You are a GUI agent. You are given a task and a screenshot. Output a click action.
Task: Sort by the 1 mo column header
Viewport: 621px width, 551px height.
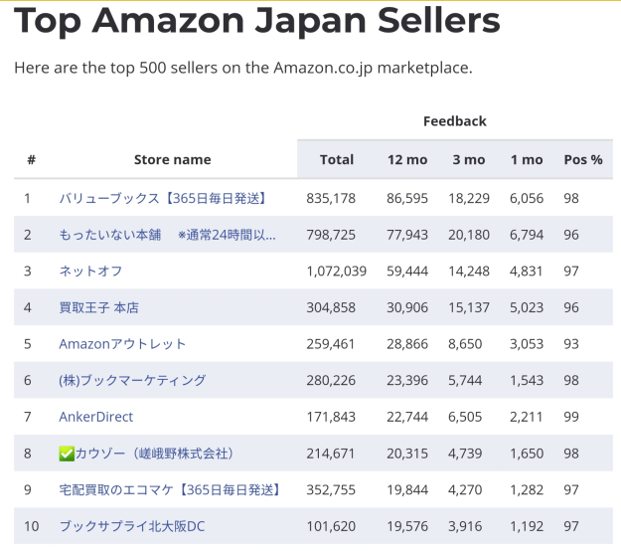(527, 159)
